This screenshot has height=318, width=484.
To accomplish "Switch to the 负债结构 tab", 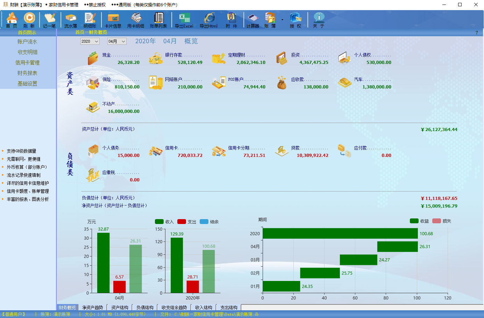I will 145,308.
